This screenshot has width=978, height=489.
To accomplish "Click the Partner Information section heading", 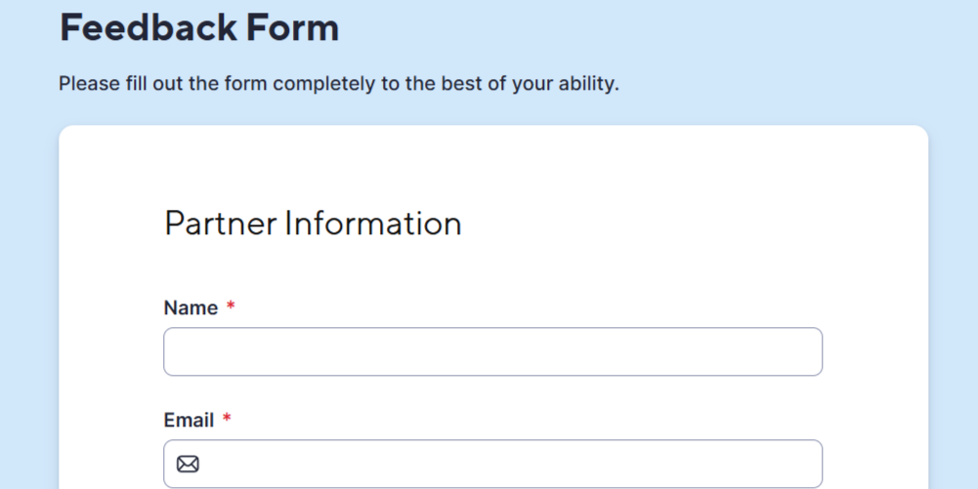I will coord(313,224).
